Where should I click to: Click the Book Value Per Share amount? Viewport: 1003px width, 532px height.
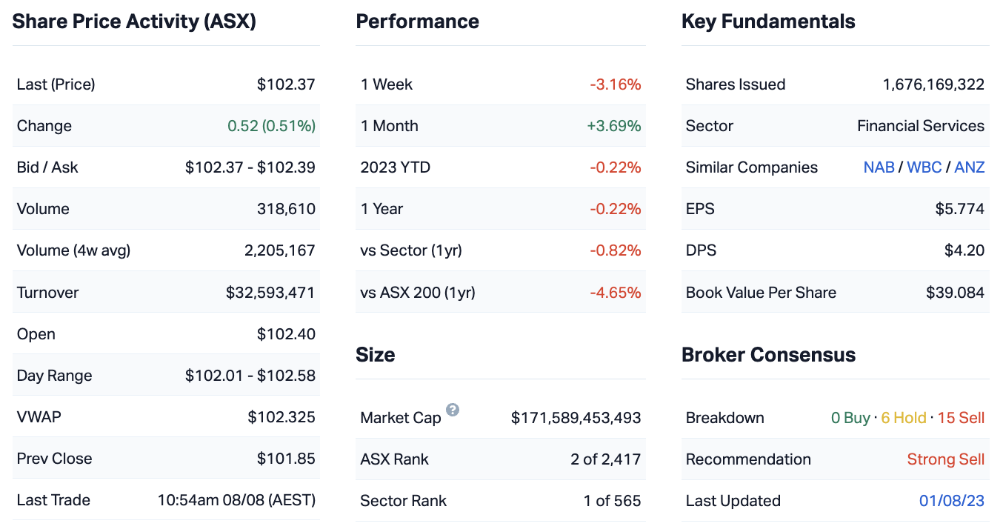[955, 293]
